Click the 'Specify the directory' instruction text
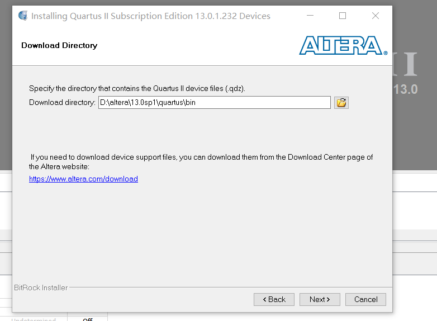 click(137, 89)
